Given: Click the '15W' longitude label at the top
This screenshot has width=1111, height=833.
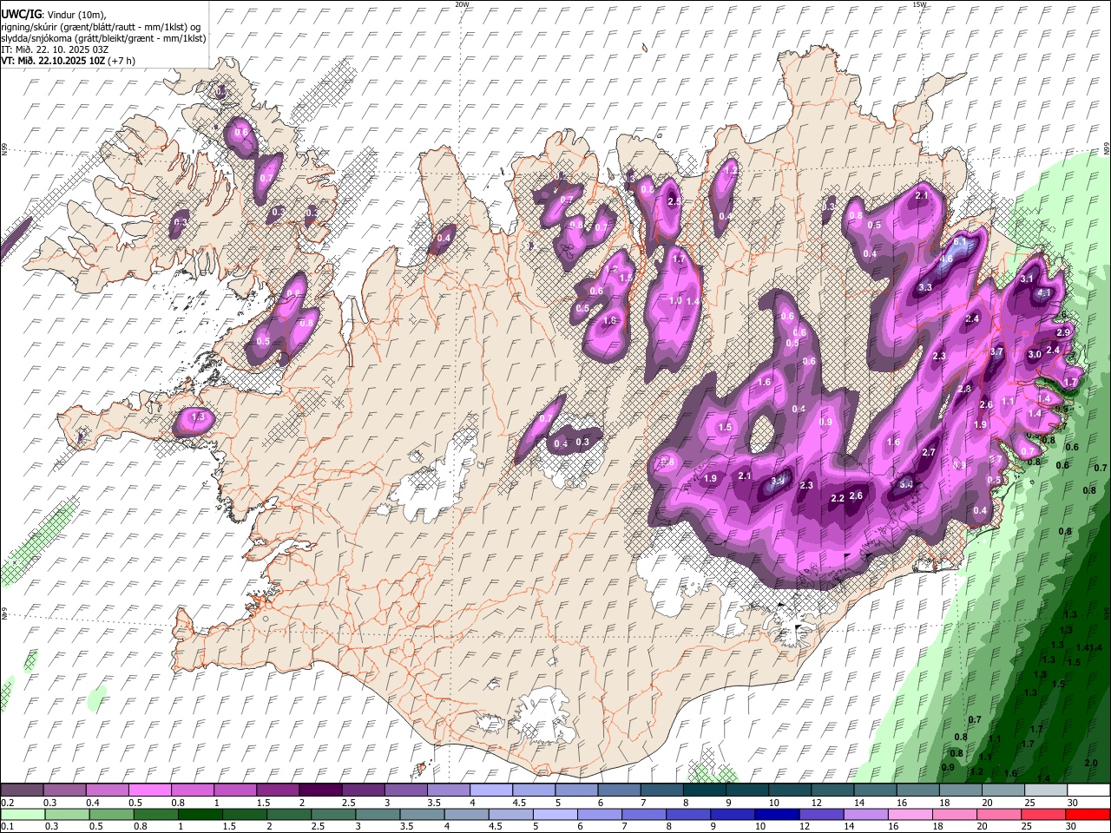Looking at the screenshot, I should pos(919,4).
